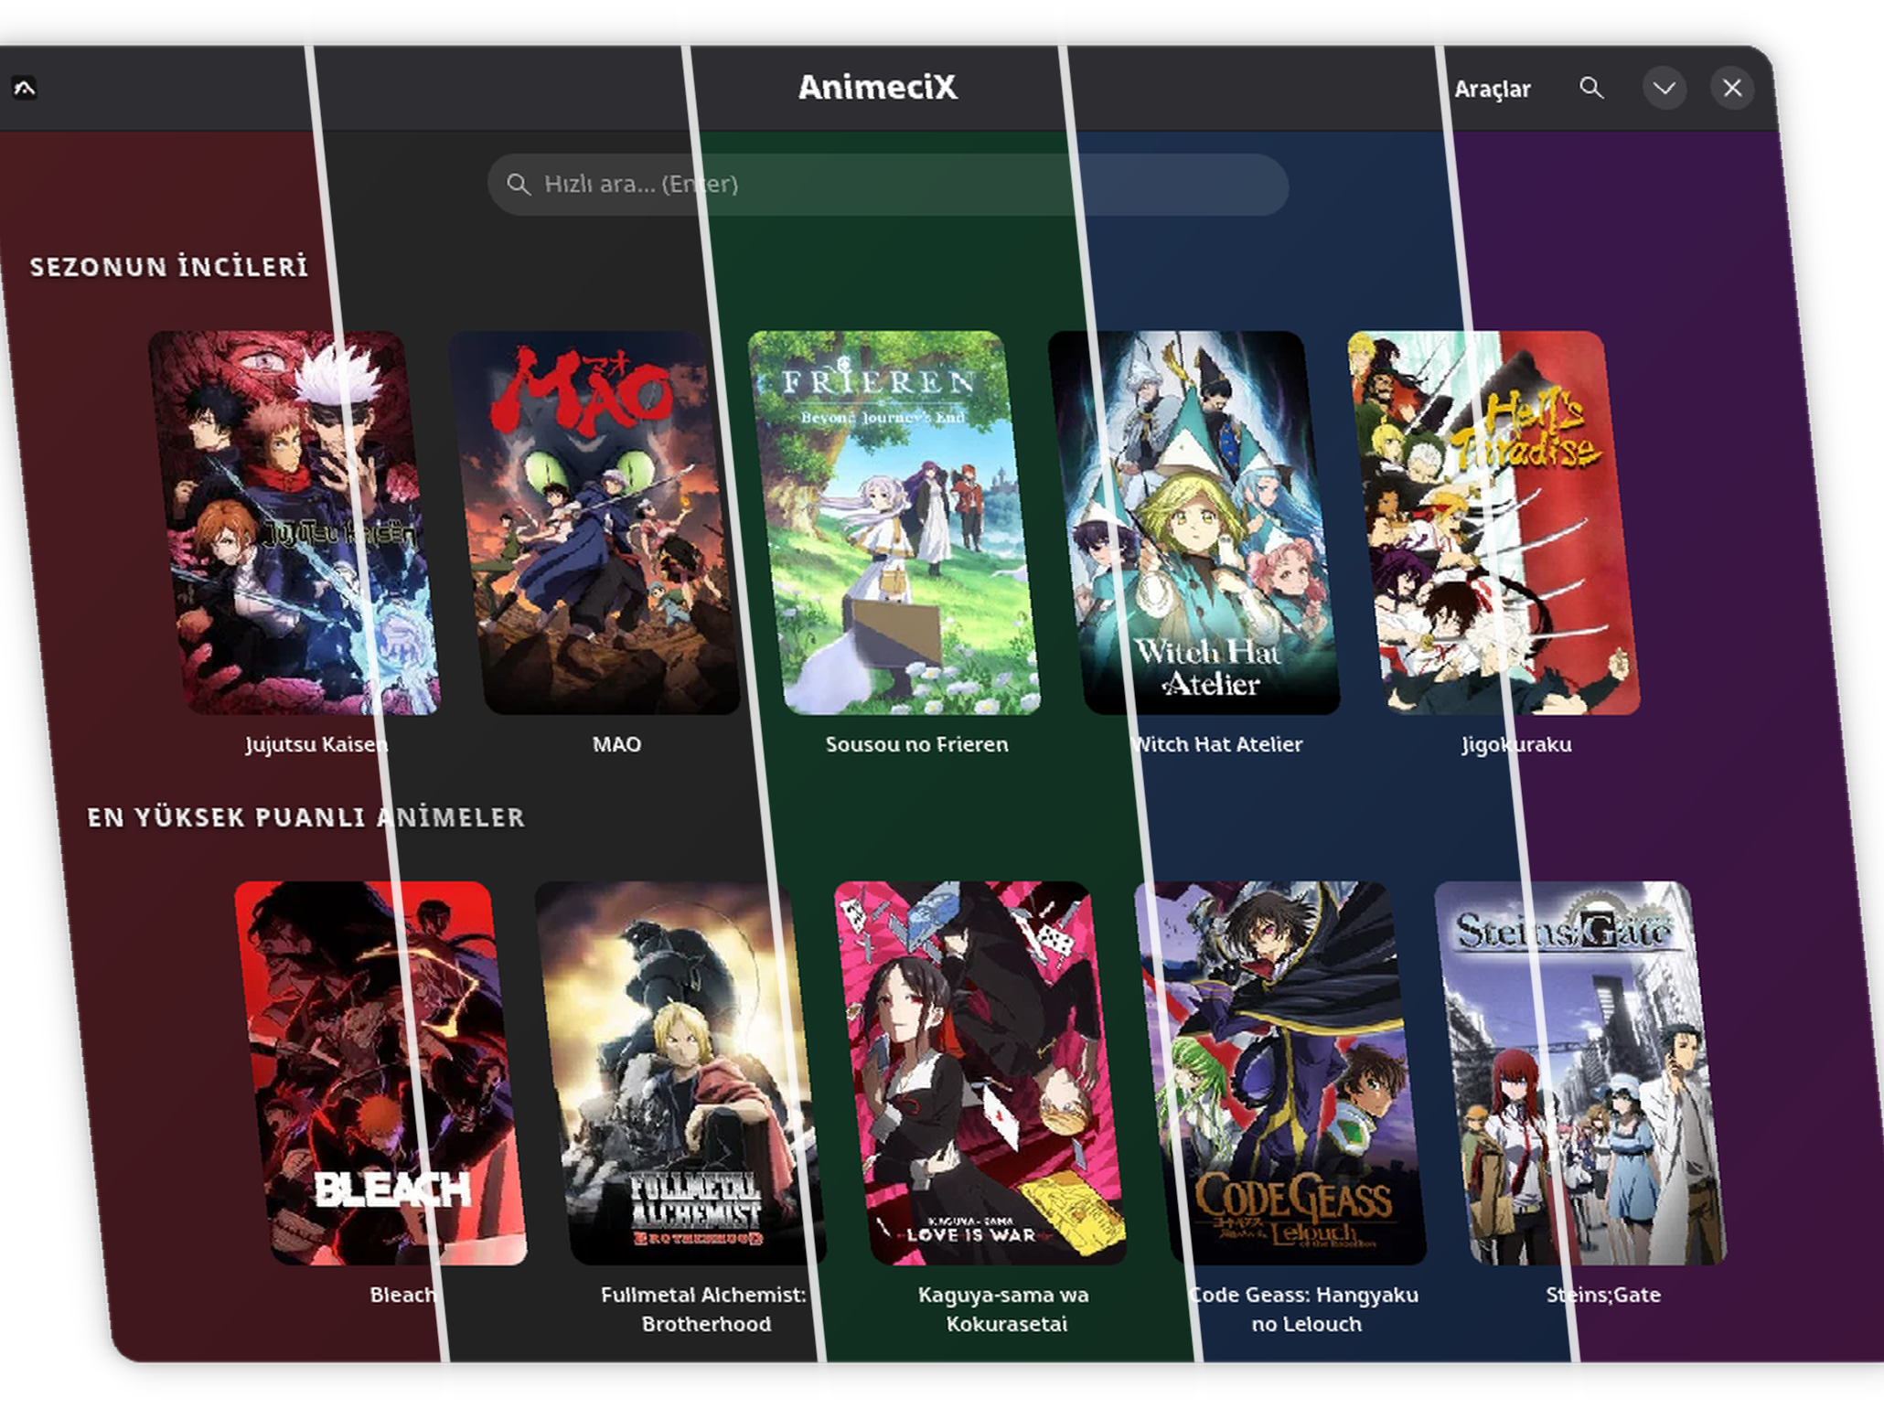Open the Frieren poster
Viewport: 1884px width, 1408px height.
pyautogui.click(x=894, y=522)
